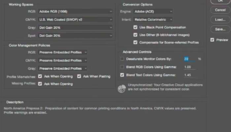The width and height of the screenshot is (231, 132).
Task: Disable Use Black Point Compensation
Action: point(135,27)
